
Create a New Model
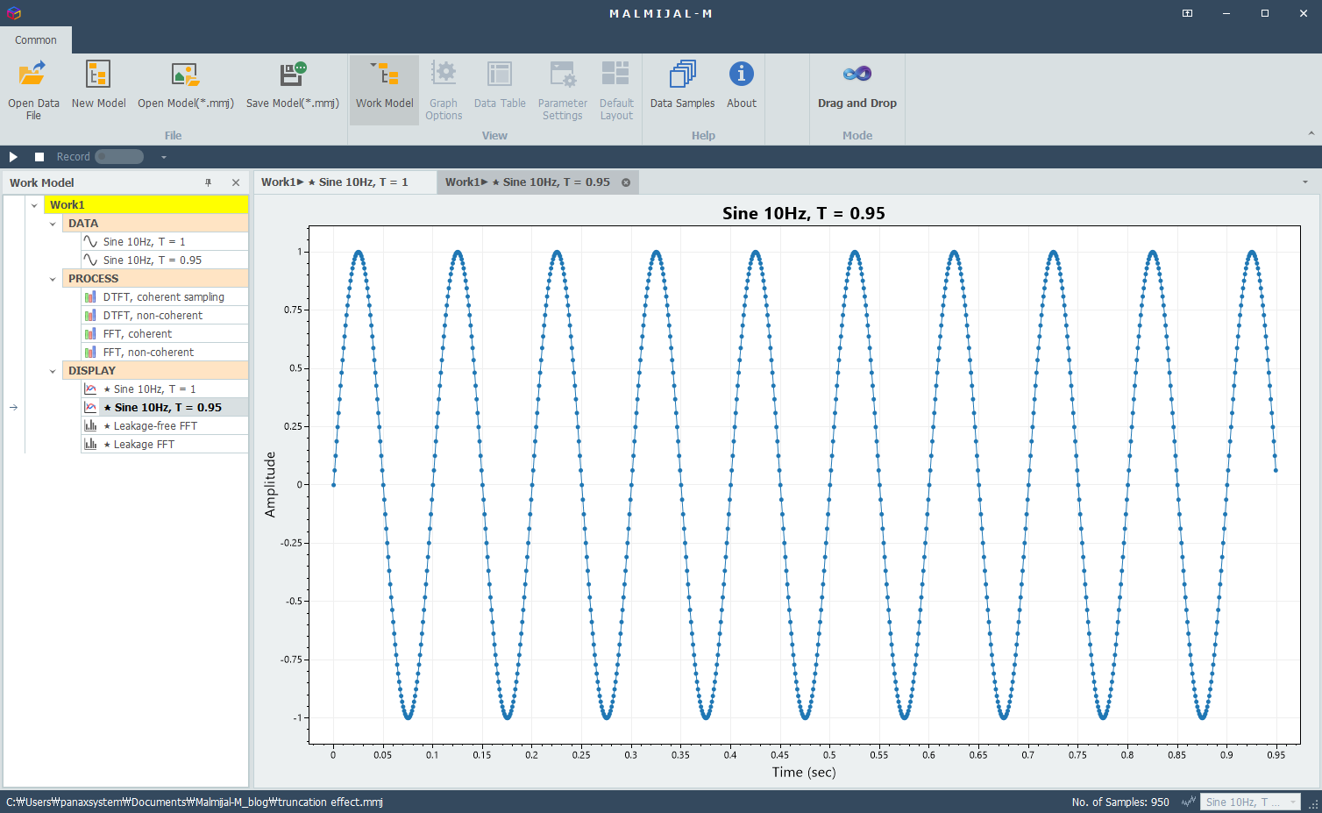[98, 86]
